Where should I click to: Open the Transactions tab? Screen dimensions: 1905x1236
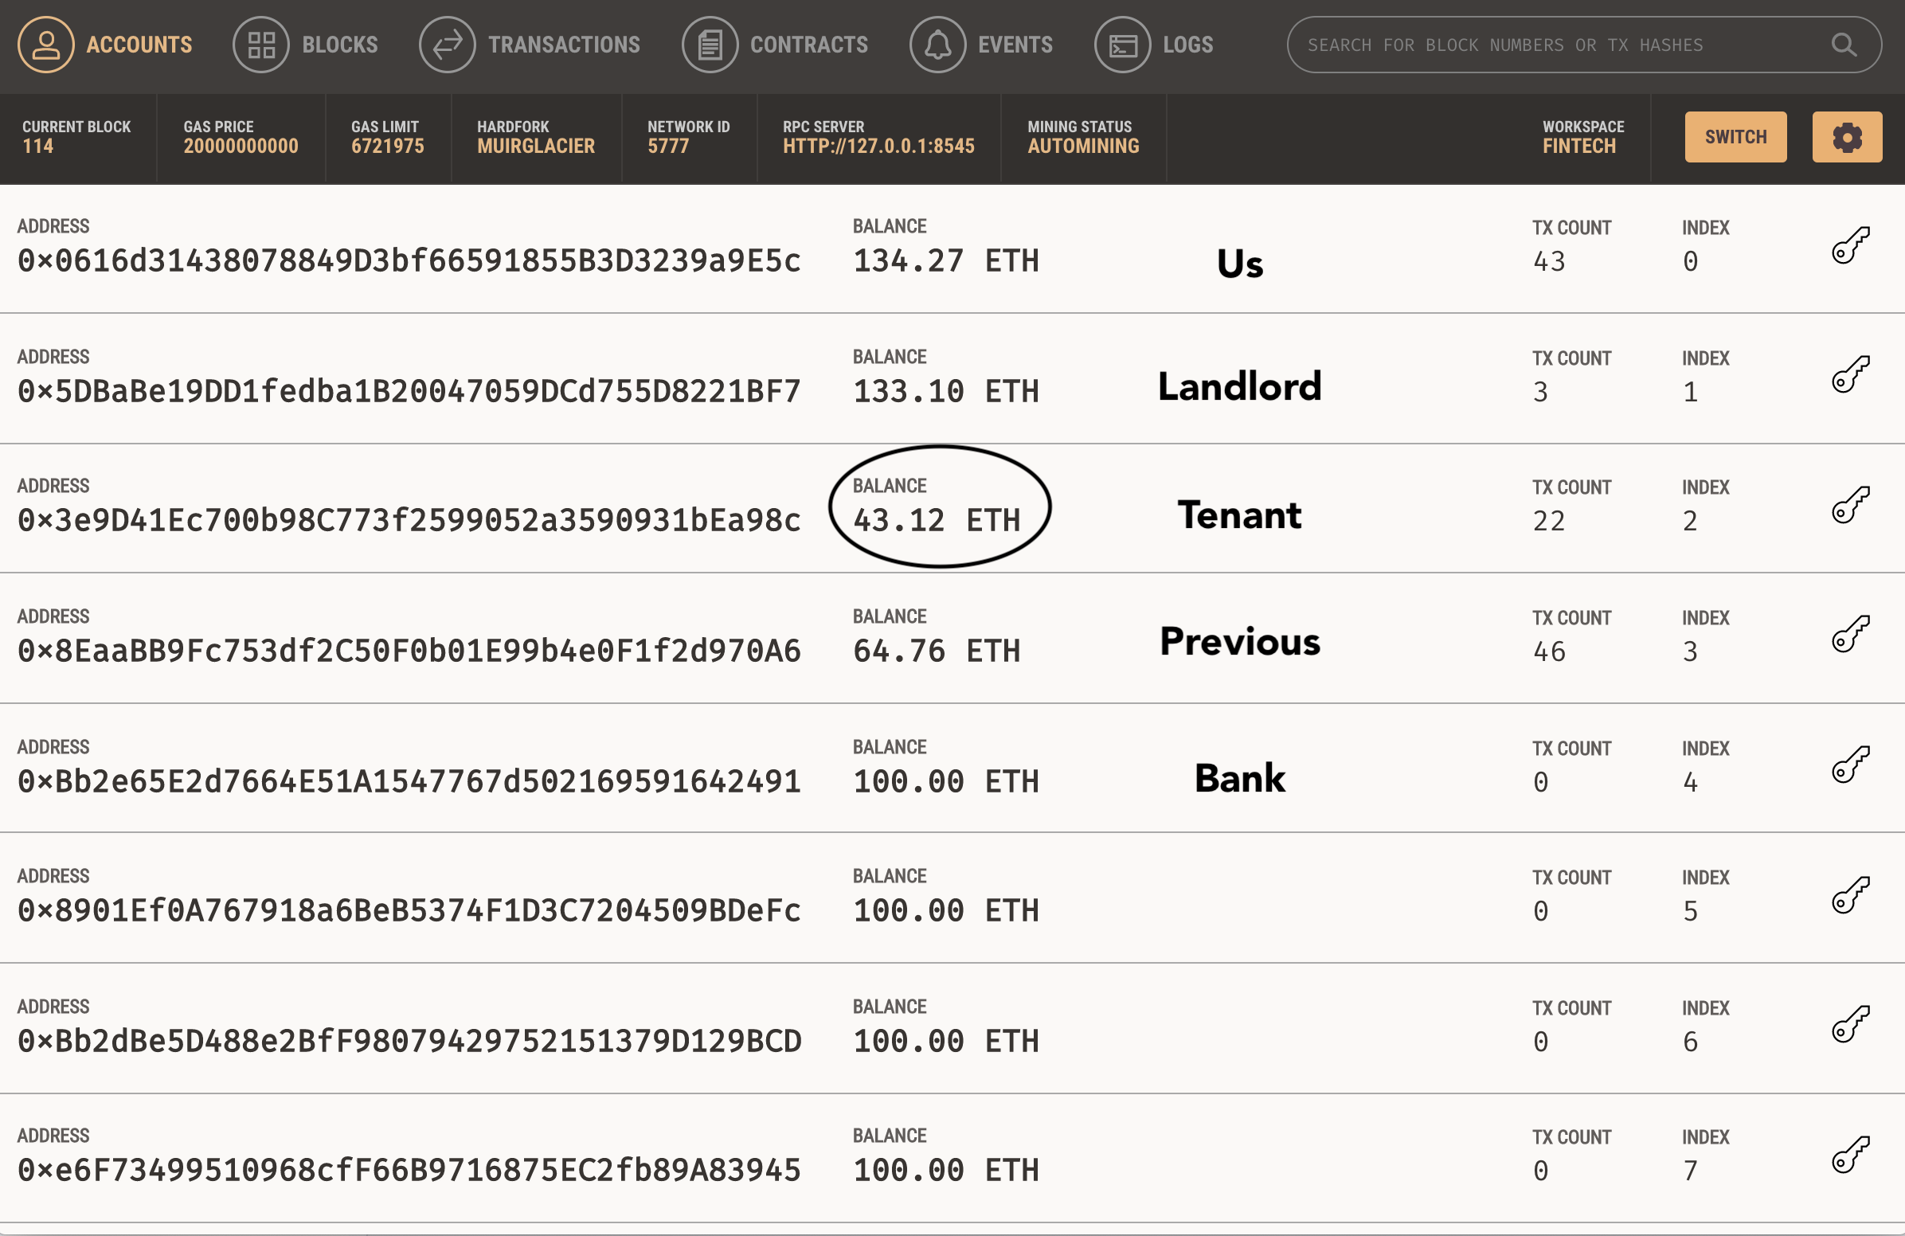click(x=530, y=45)
